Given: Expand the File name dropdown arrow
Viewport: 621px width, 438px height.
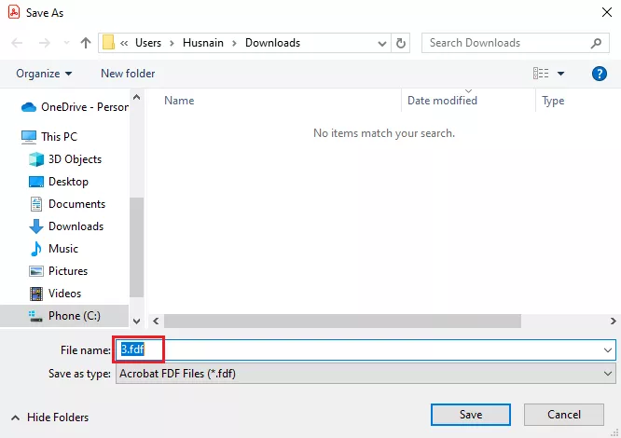Looking at the screenshot, I should [608, 350].
